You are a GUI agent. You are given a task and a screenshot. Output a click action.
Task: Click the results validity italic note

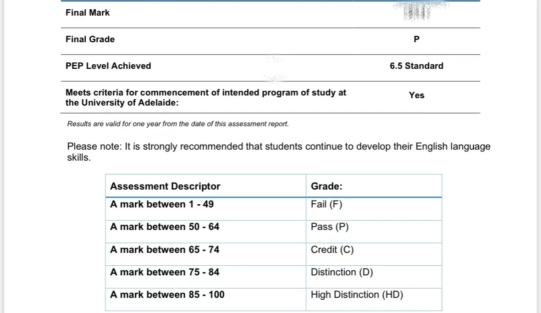(x=178, y=124)
